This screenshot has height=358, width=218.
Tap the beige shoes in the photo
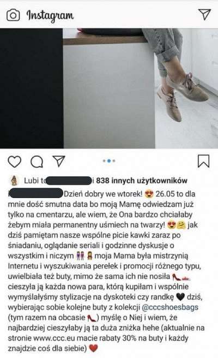tap(183, 96)
